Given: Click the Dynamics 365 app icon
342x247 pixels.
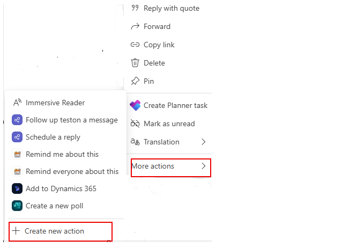Looking at the screenshot, I should (x=17, y=188).
